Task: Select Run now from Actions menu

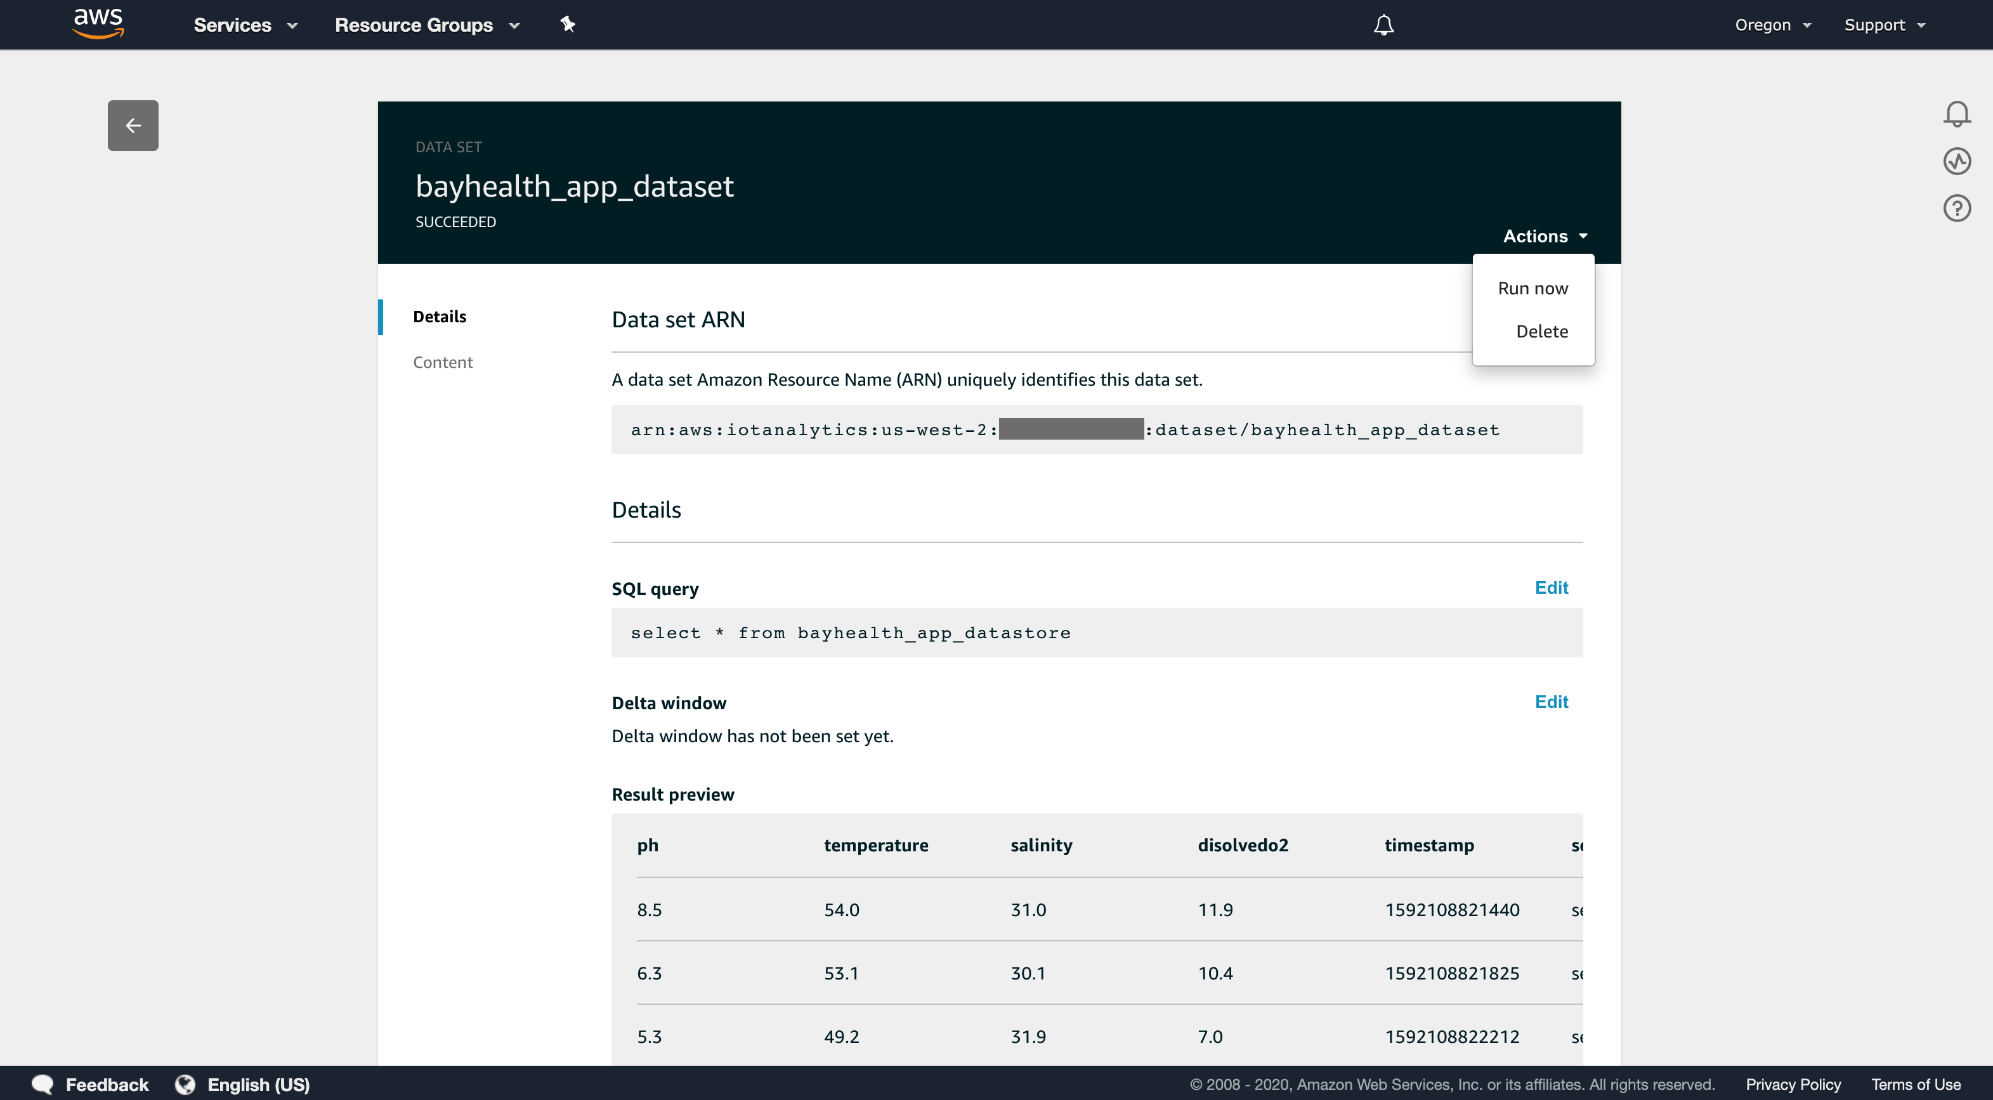Action: [x=1532, y=289]
